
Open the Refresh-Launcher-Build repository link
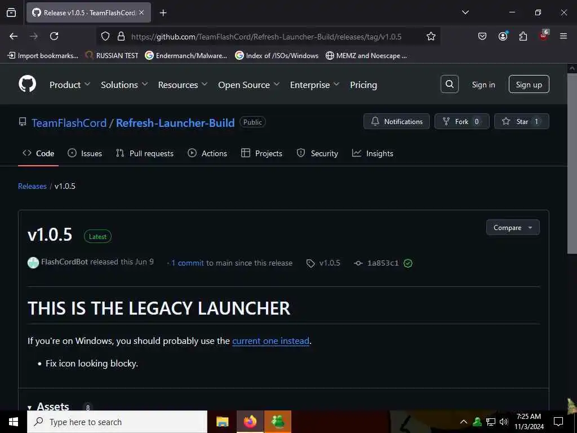tap(175, 122)
